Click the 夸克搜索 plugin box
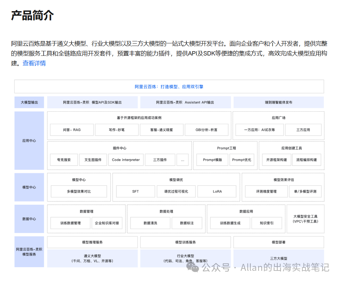Viewport: 340px width, 281px height. pos(64,160)
